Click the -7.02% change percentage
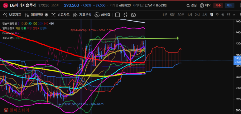The height and width of the screenshot is (114, 241). (86, 6)
